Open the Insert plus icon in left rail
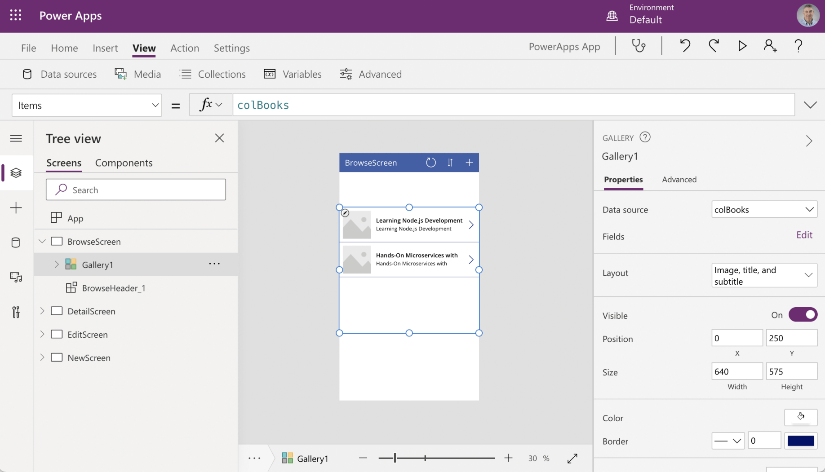The height and width of the screenshot is (472, 825). tap(16, 207)
